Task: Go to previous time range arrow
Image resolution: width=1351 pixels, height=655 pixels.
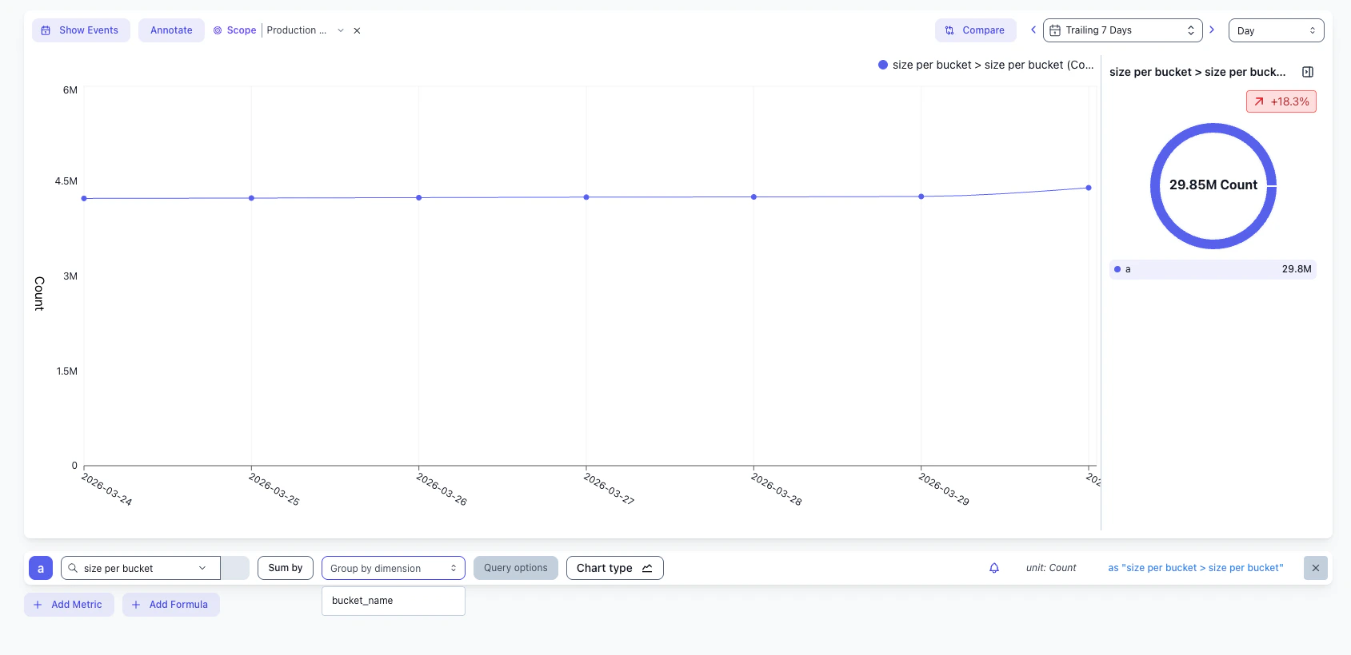Action: 1033,30
